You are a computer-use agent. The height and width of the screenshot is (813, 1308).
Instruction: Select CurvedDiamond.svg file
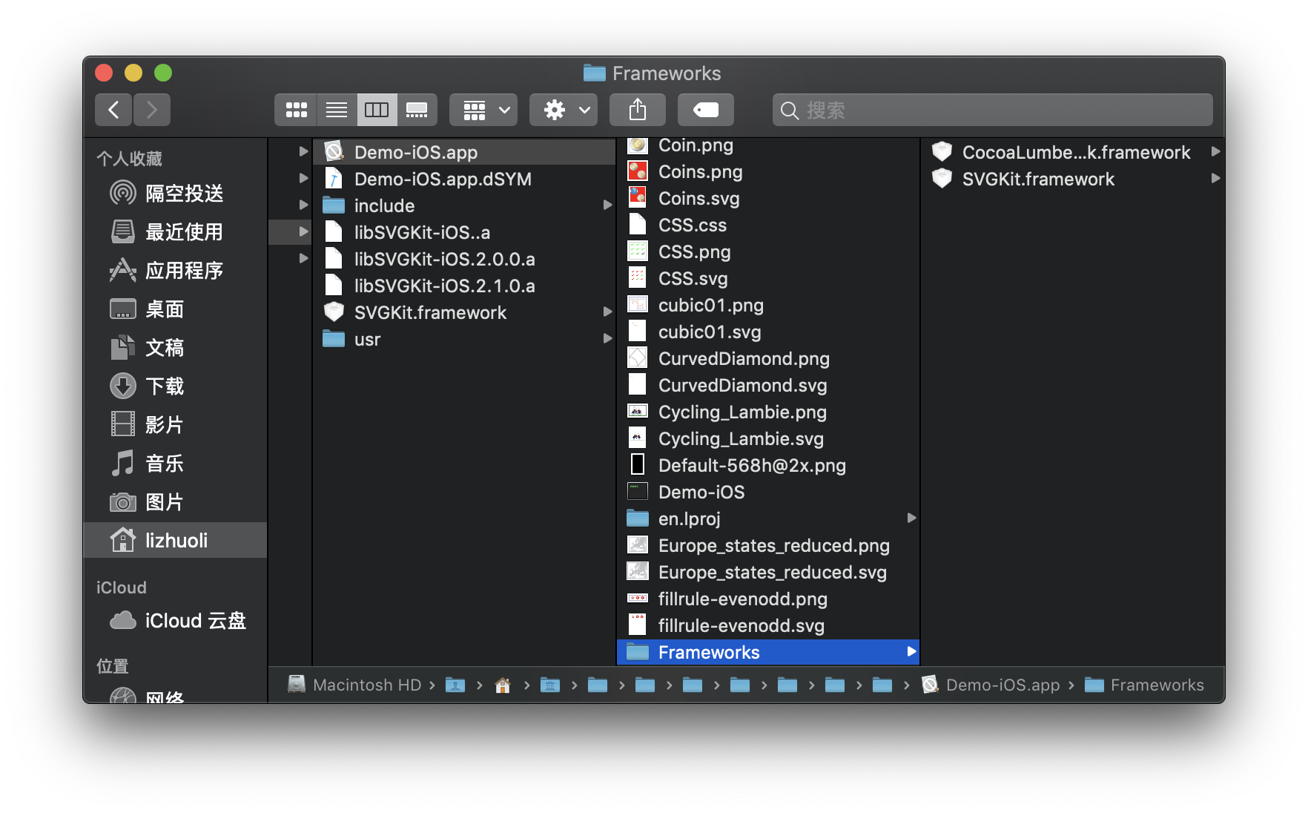pyautogui.click(x=768, y=385)
